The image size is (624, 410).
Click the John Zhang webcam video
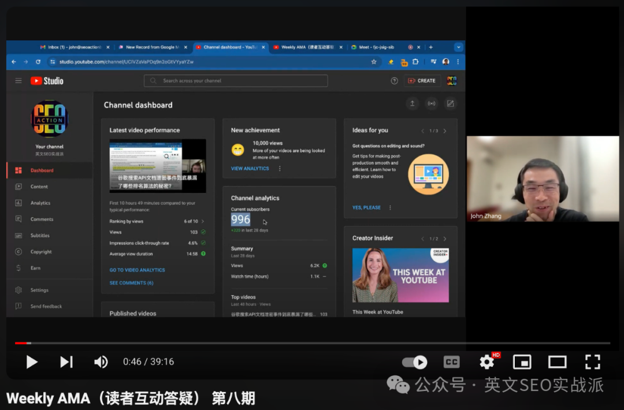(543, 178)
